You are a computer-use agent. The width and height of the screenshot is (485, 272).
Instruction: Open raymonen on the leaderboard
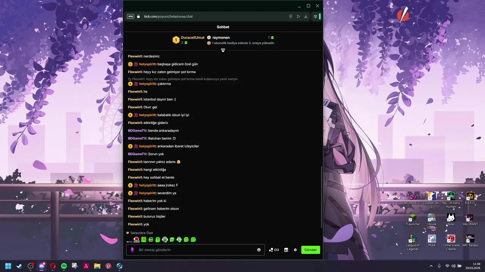tap(221, 38)
